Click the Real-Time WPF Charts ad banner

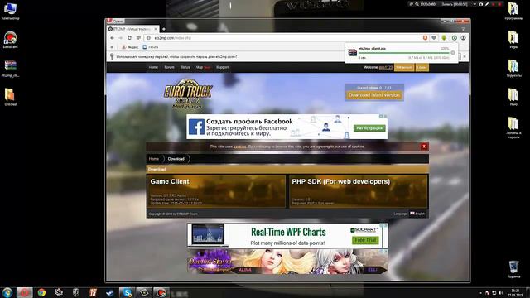tap(288, 235)
